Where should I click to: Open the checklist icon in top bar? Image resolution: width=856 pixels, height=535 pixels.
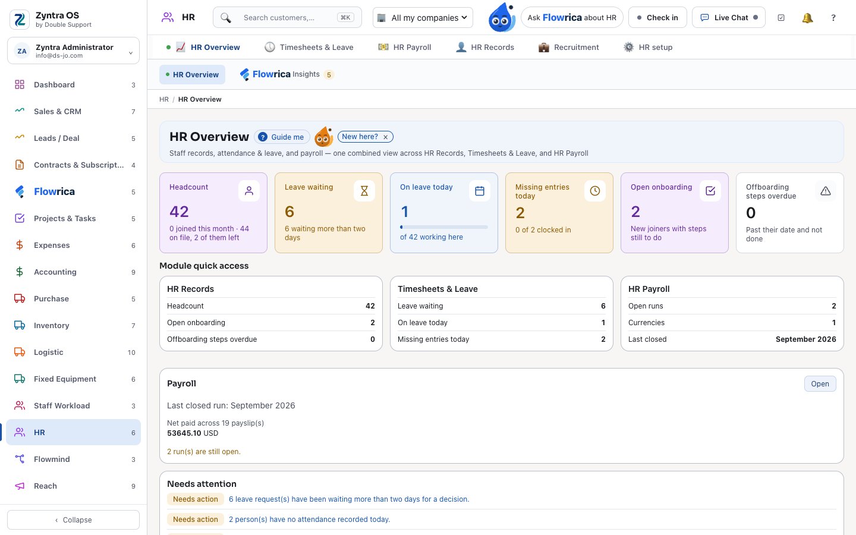(x=781, y=18)
